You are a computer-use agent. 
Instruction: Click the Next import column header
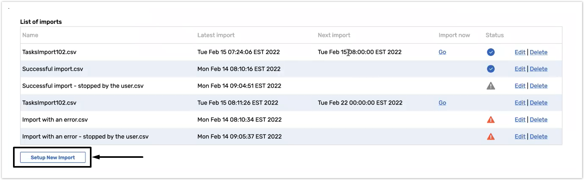[334, 35]
